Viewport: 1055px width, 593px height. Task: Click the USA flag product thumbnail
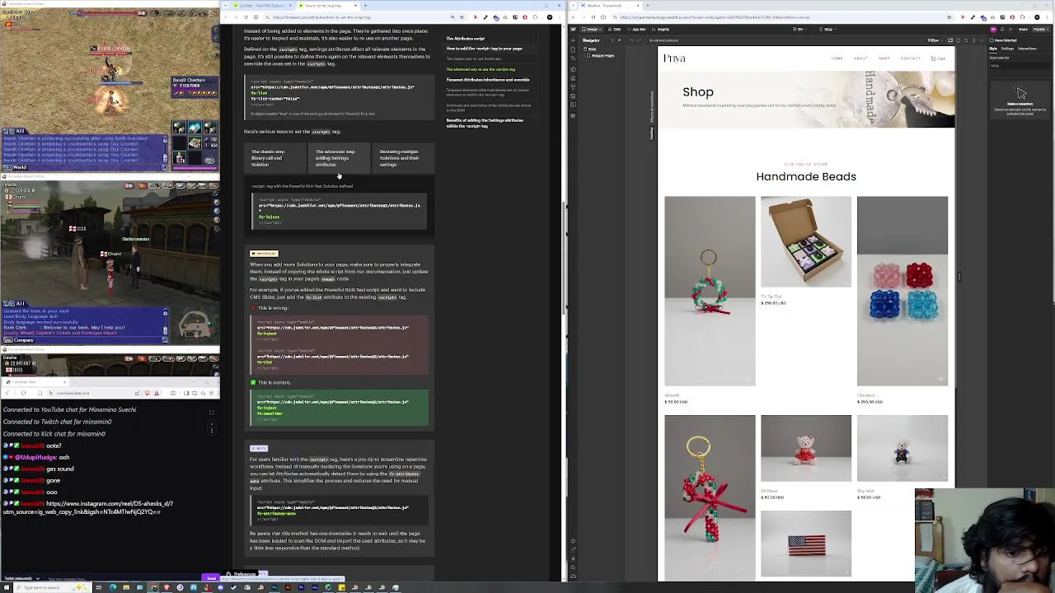pos(806,544)
